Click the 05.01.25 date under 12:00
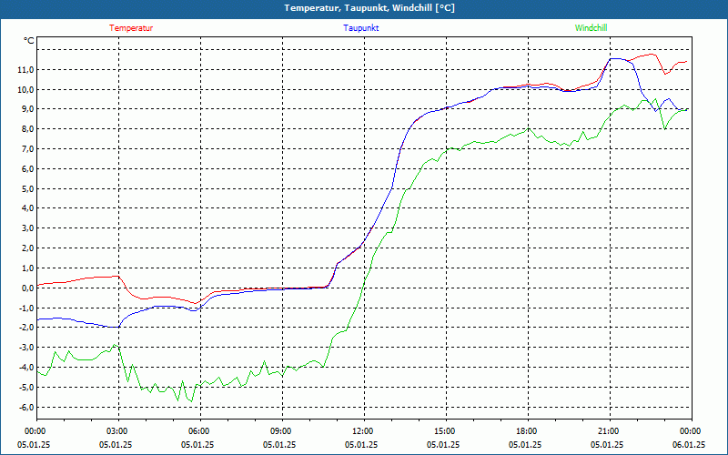The height and width of the screenshot is (455, 728). pyautogui.click(x=360, y=444)
